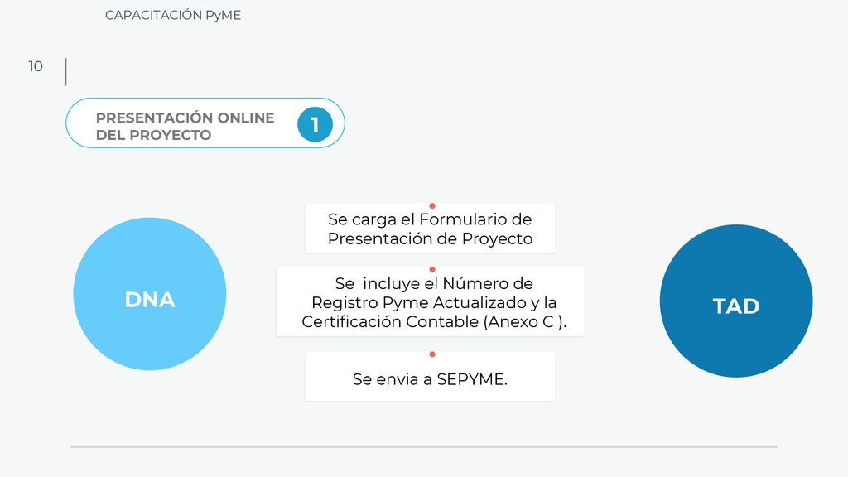Click the 'Se envia a SEPYME.' box

[430, 377]
